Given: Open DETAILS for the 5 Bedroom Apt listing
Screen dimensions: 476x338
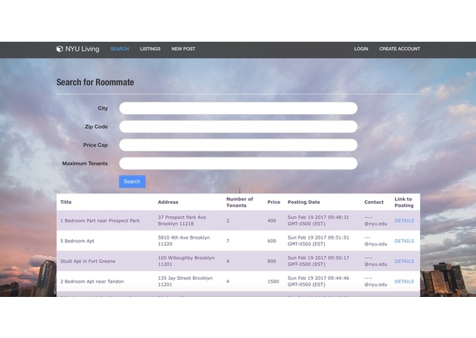Looking at the screenshot, I should (404, 241).
